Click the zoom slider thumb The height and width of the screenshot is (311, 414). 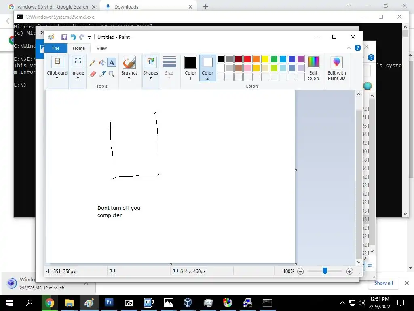[325, 271]
